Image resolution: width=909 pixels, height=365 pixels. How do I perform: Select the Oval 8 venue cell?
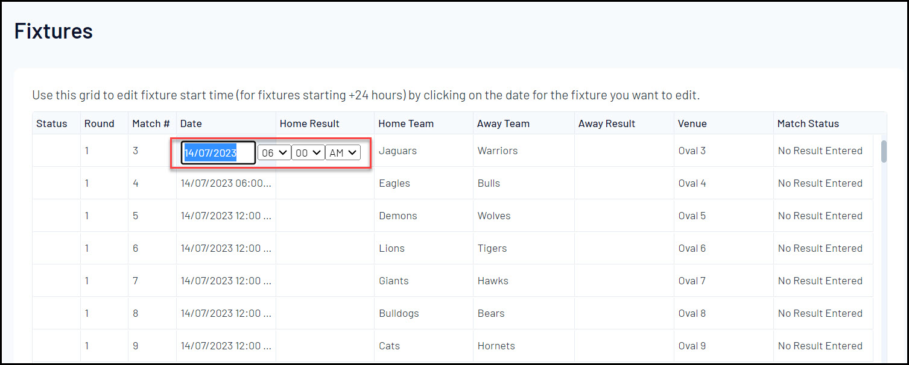point(724,313)
